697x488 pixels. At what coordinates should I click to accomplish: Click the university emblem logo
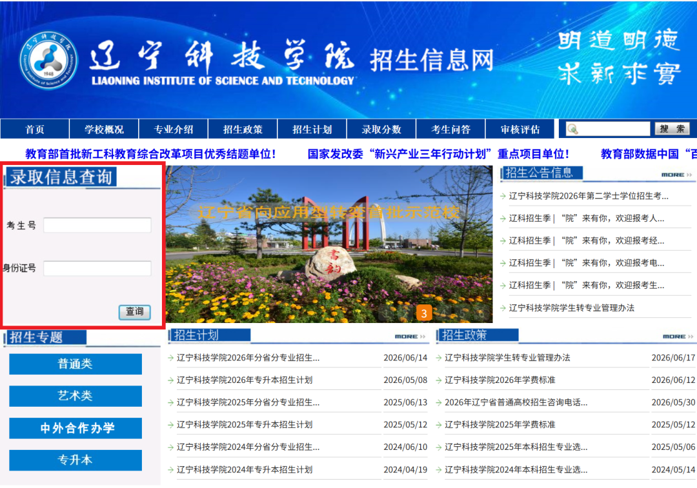click(x=48, y=60)
